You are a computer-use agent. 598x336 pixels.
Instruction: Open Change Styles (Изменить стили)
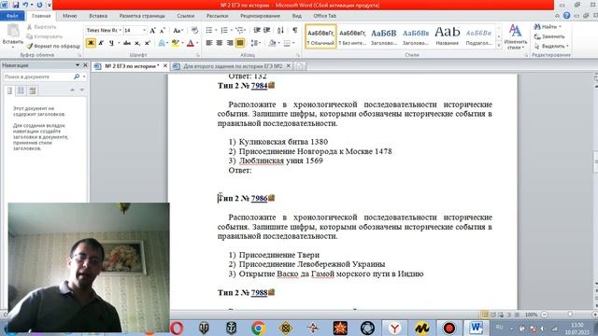pyautogui.click(x=515, y=36)
